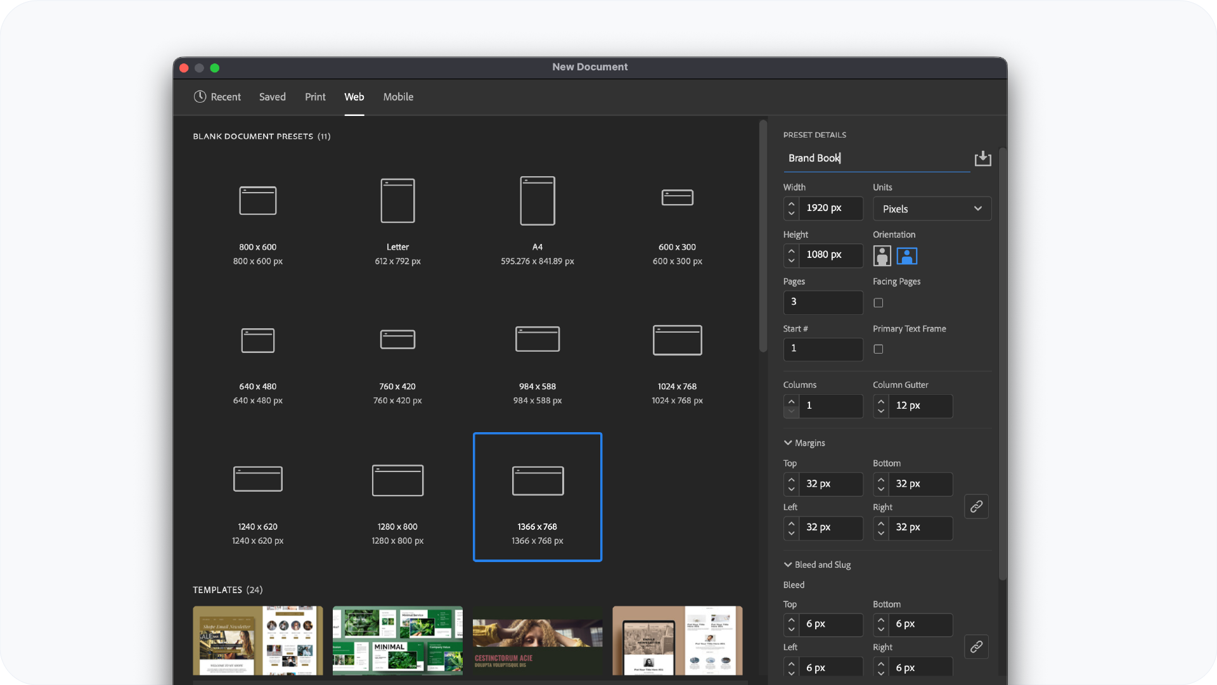Open the Cestinctorum Acie template thumbnail
Image resolution: width=1217 pixels, height=685 pixels.
point(538,640)
